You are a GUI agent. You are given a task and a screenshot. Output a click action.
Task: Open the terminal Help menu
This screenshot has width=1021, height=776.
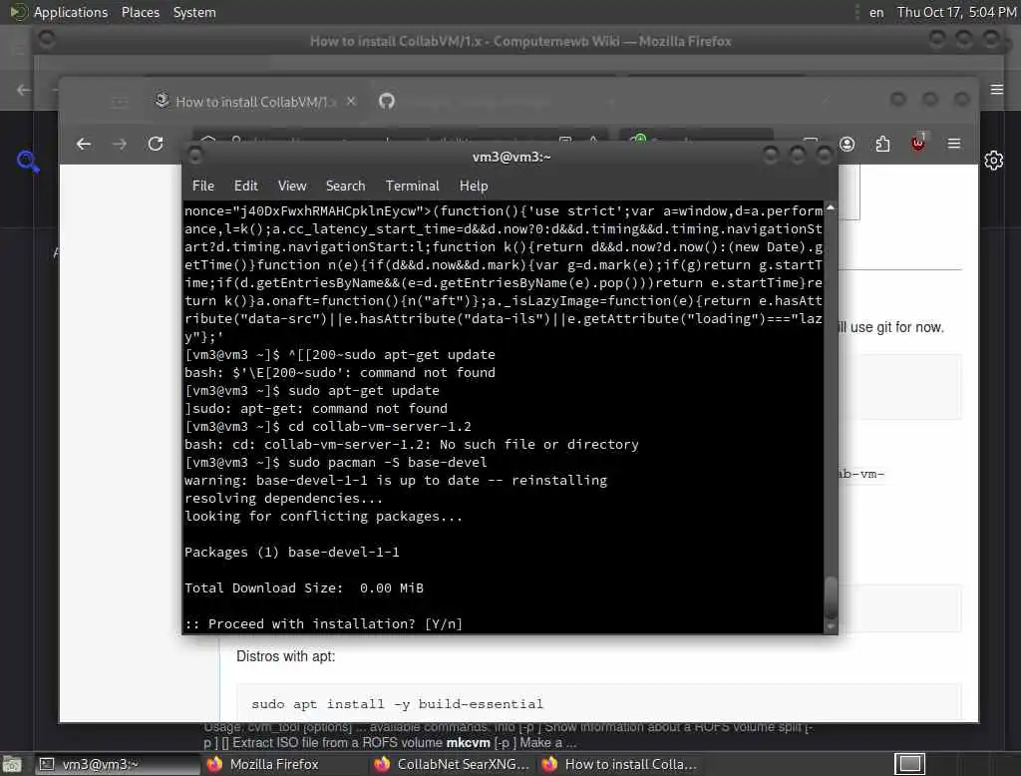(x=474, y=186)
